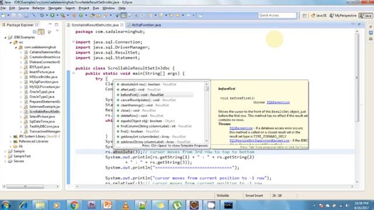The height and width of the screenshot is (210, 374).
Task: Switch to Java EE perspective
Action: [x=318, y=16]
